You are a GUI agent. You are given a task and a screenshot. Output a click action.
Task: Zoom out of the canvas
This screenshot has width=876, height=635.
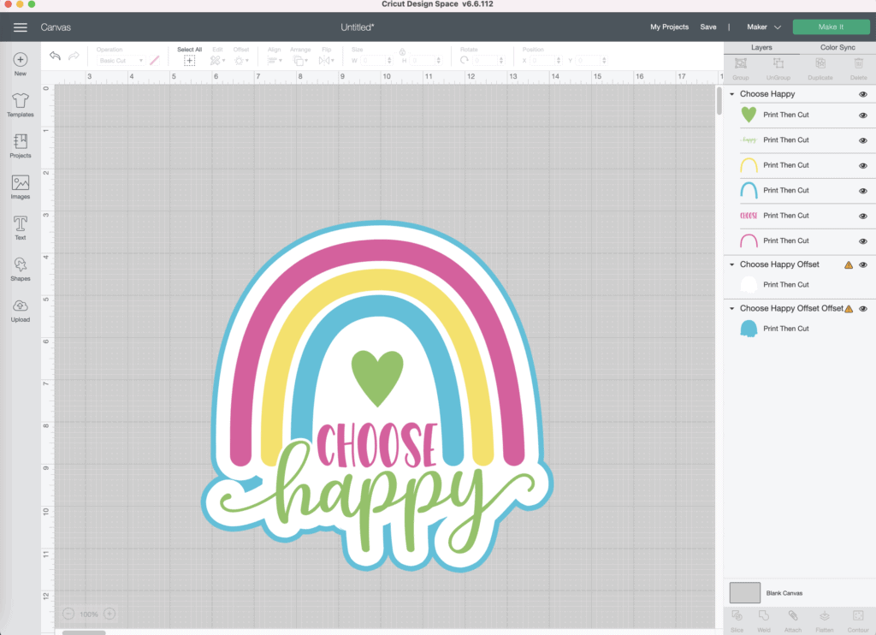(x=68, y=614)
